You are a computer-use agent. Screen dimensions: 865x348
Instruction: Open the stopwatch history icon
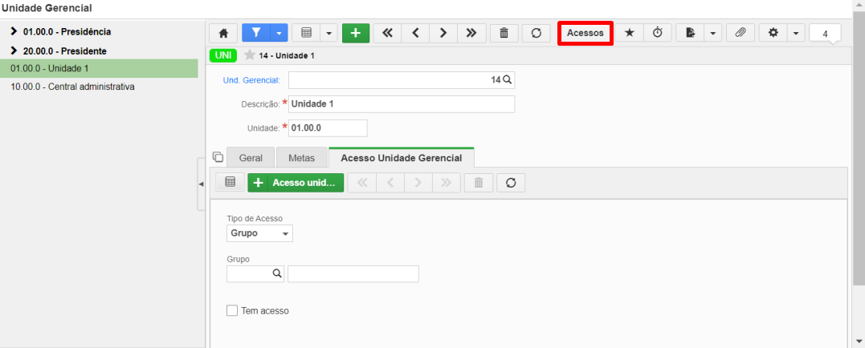coord(658,33)
